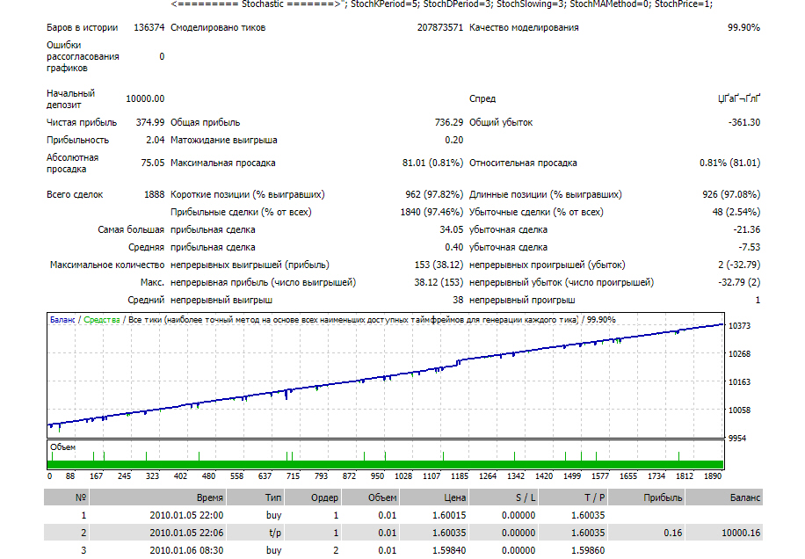
Task: Select the Время column header
Action: (157, 497)
